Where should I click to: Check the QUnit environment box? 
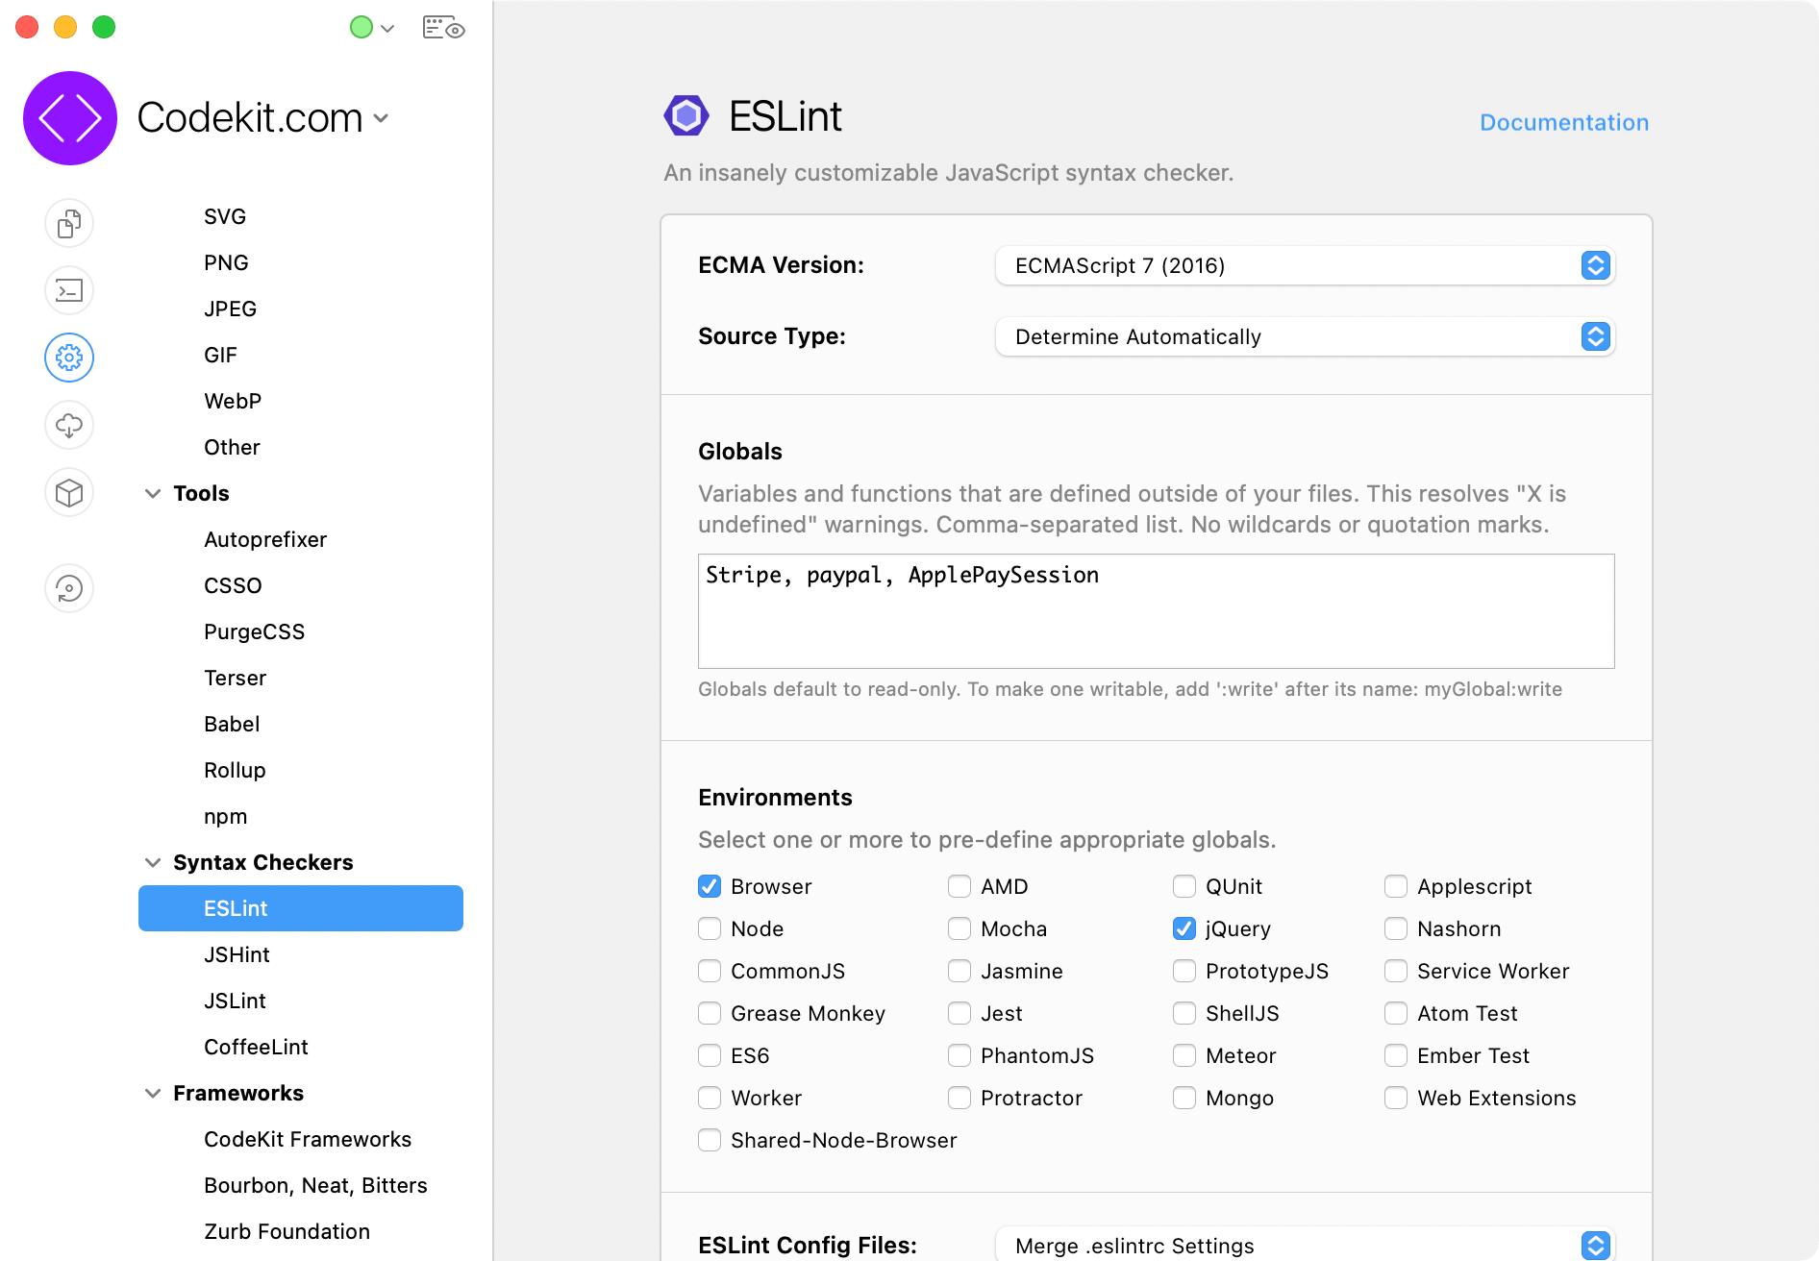1184,886
